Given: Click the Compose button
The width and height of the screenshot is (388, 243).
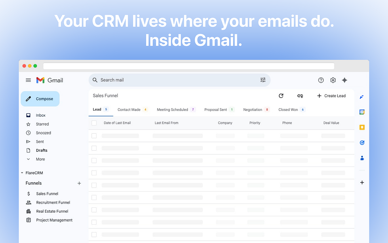Looking at the screenshot, I should pos(40,99).
